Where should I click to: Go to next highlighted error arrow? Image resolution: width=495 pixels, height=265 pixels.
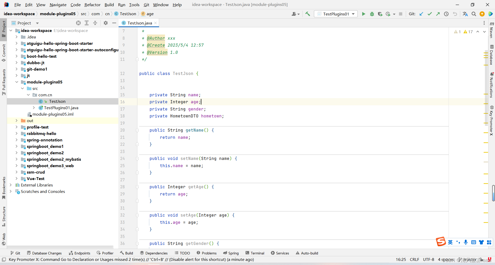pos(484,32)
